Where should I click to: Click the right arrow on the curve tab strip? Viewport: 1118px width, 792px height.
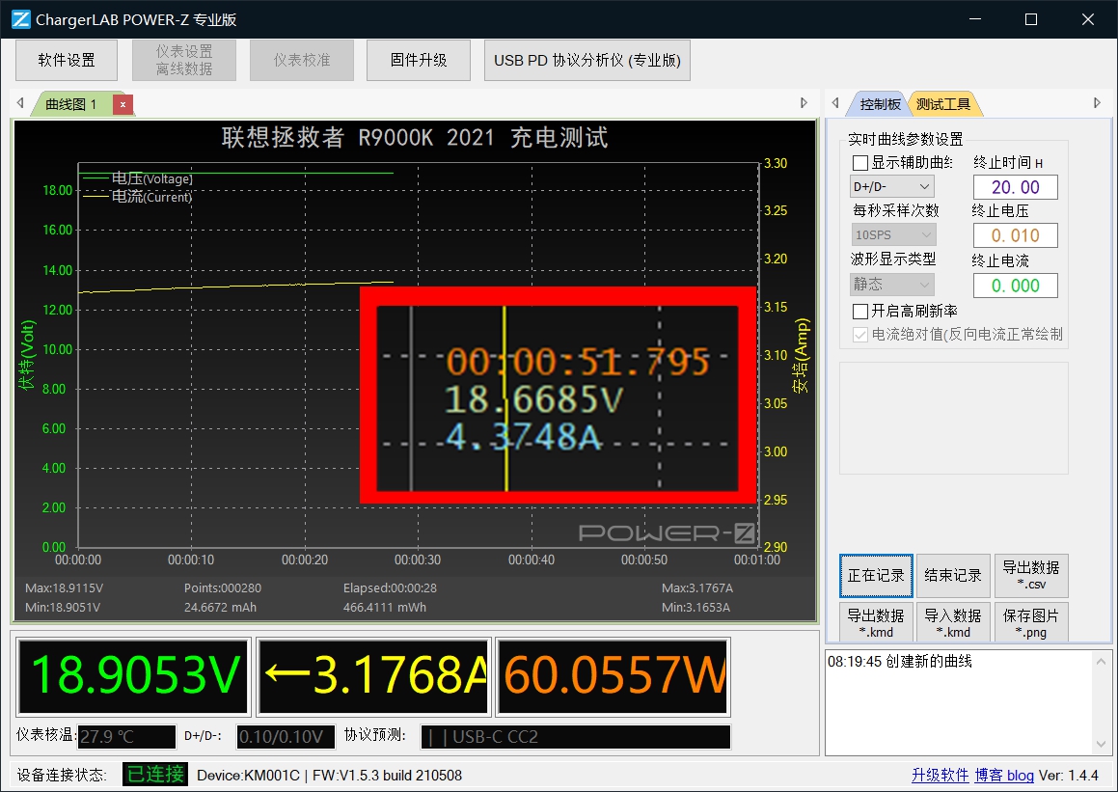pyautogui.click(x=804, y=102)
